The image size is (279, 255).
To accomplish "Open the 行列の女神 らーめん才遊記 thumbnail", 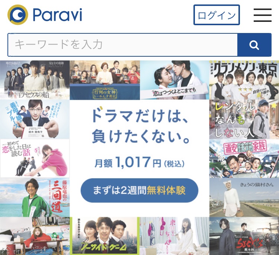I will pos(105,80).
